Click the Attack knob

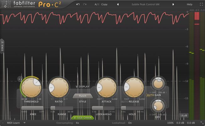pos(107,87)
